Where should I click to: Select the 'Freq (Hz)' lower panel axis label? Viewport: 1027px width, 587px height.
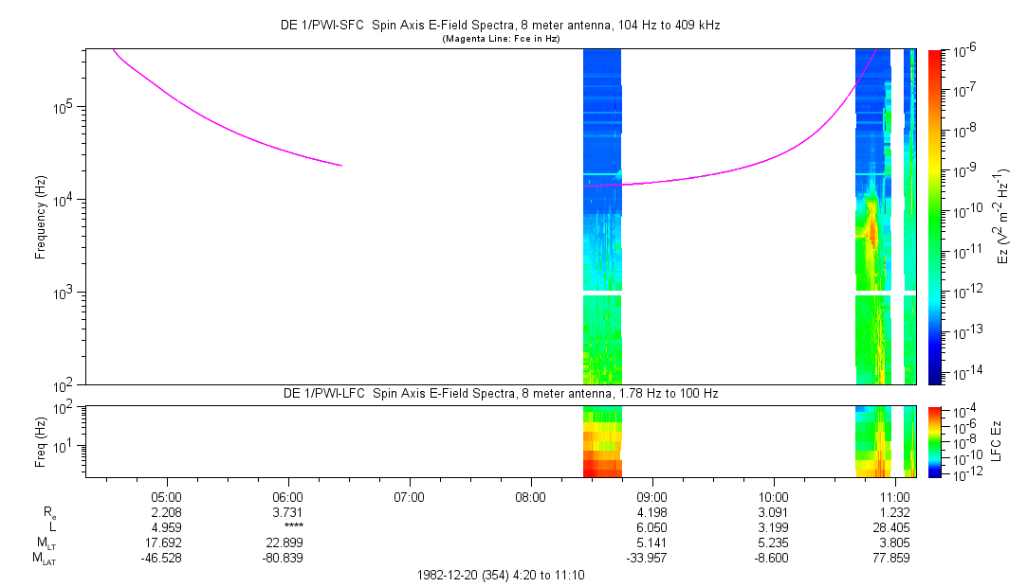point(41,440)
